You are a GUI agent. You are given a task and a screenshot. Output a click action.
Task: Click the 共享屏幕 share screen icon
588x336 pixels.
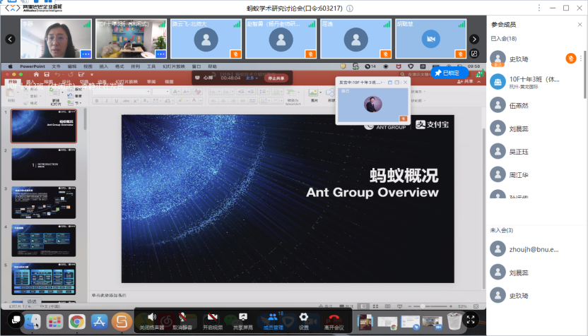point(243,317)
